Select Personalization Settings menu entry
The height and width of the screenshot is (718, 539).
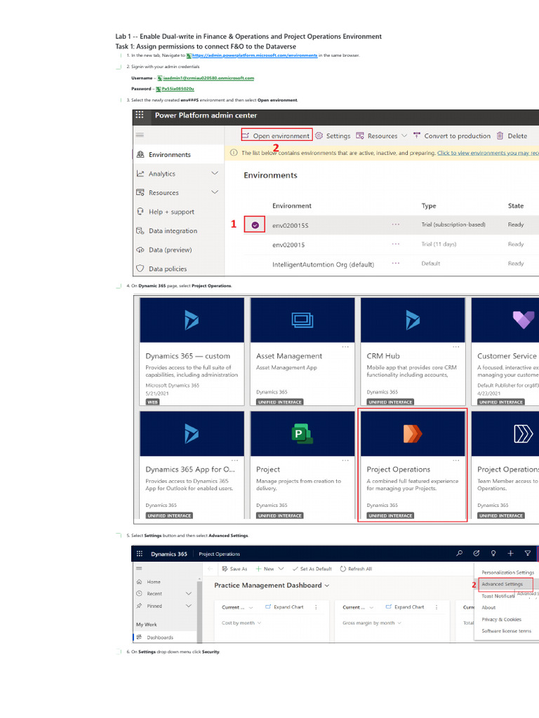tap(508, 572)
